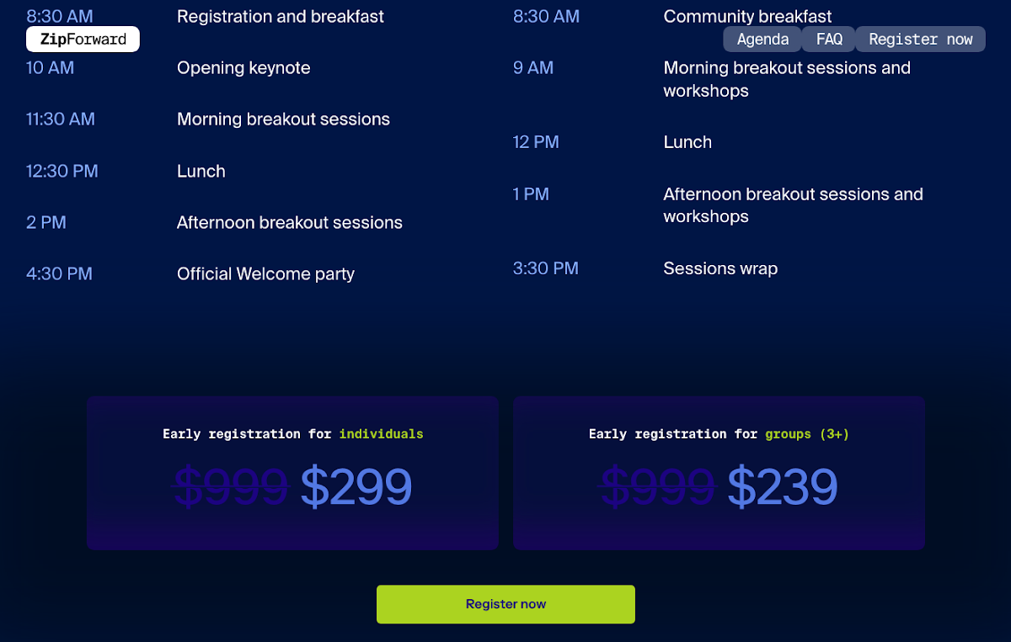The image size is (1011, 642).
Task: Click the Registration and breakfast entry
Action: pyautogui.click(x=281, y=17)
